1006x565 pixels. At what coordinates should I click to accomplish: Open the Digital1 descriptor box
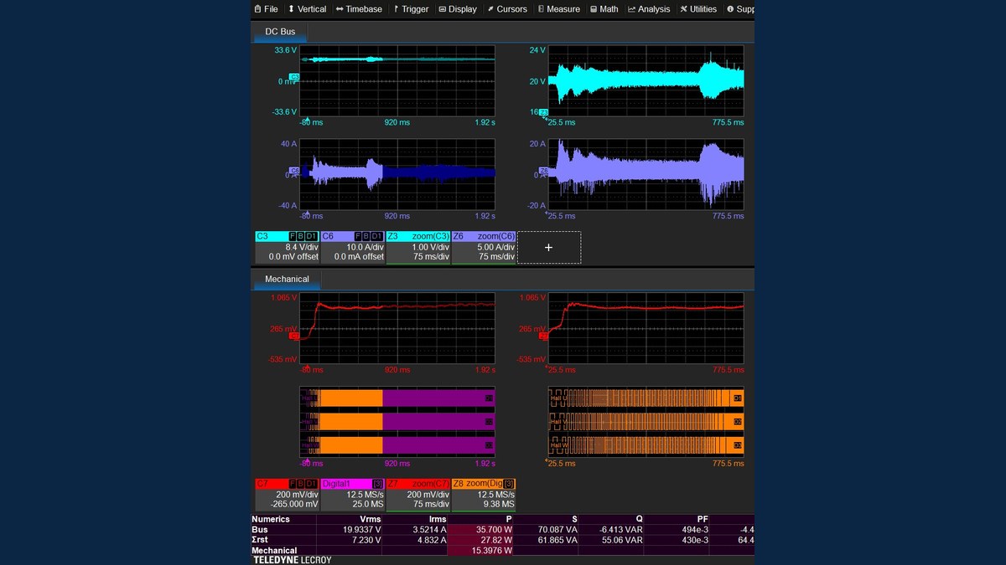(x=352, y=494)
